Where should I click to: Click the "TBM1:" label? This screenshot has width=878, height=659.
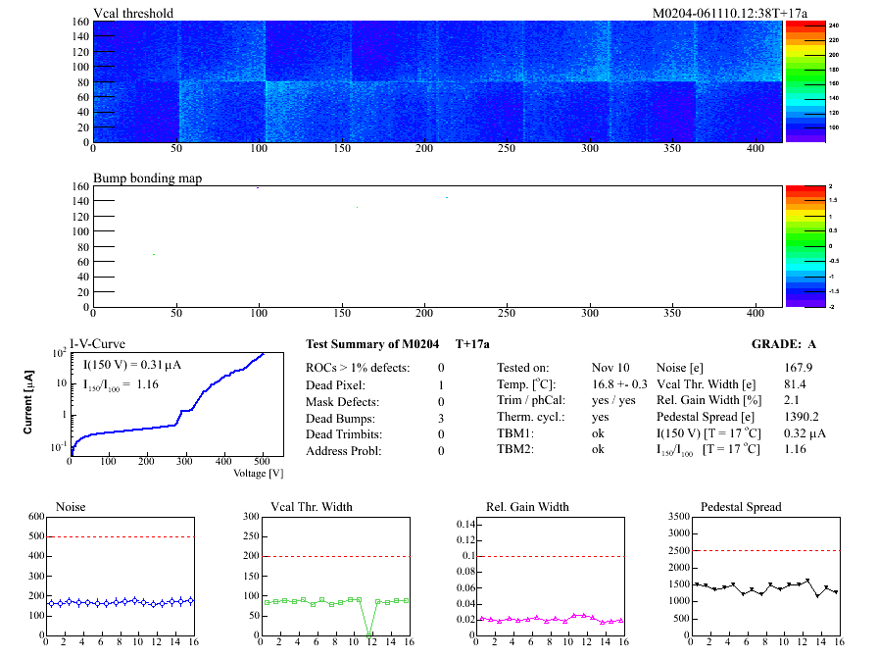pyautogui.click(x=515, y=433)
